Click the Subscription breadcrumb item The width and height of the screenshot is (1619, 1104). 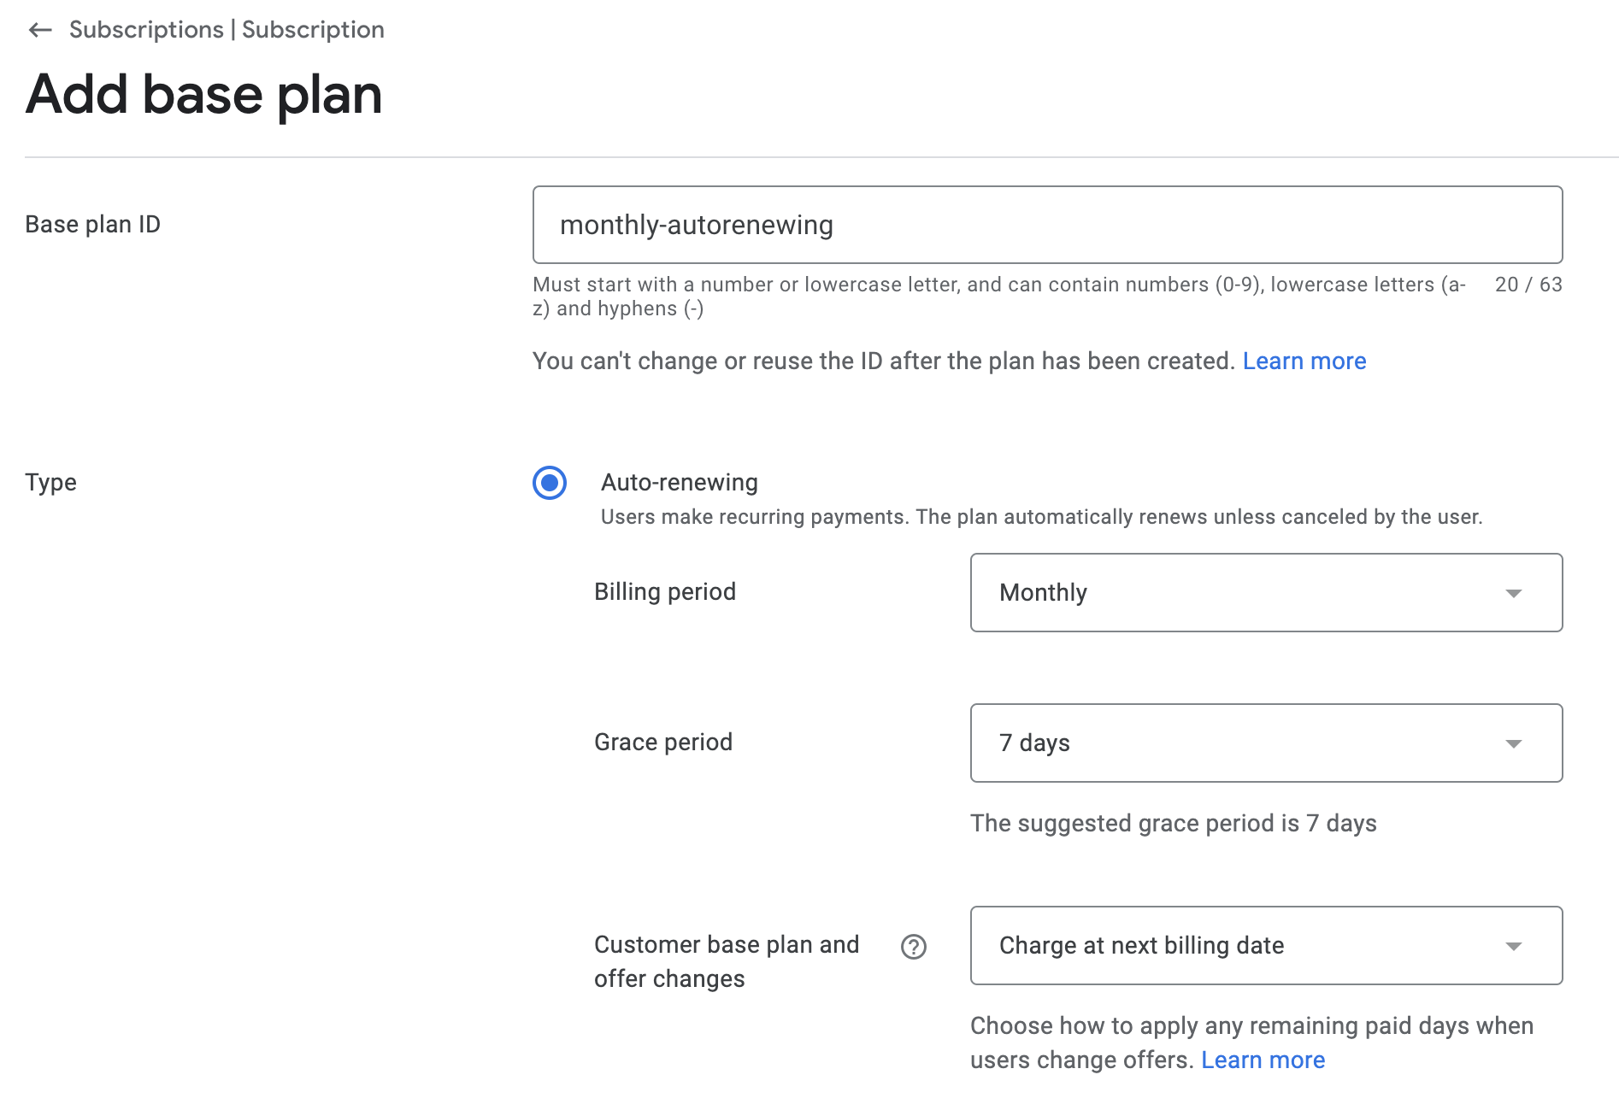coord(313,30)
